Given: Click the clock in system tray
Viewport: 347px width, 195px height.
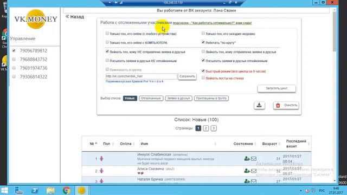Looking at the screenshot, I should click(336, 191).
